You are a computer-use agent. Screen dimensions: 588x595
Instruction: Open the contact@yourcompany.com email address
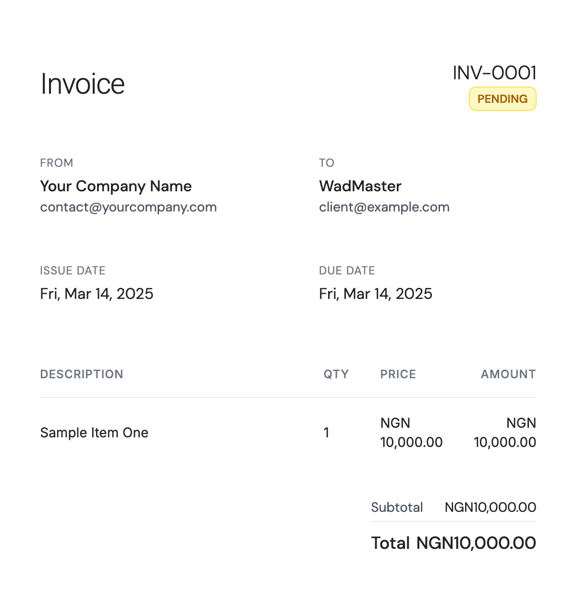[128, 207]
